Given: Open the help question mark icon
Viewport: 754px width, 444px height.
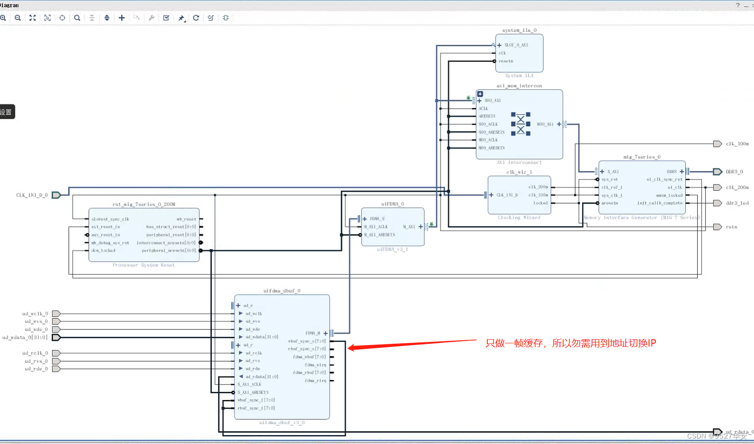Looking at the screenshot, I should [x=738, y=5].
